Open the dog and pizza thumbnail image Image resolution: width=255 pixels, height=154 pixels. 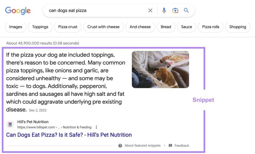[160, 69]
